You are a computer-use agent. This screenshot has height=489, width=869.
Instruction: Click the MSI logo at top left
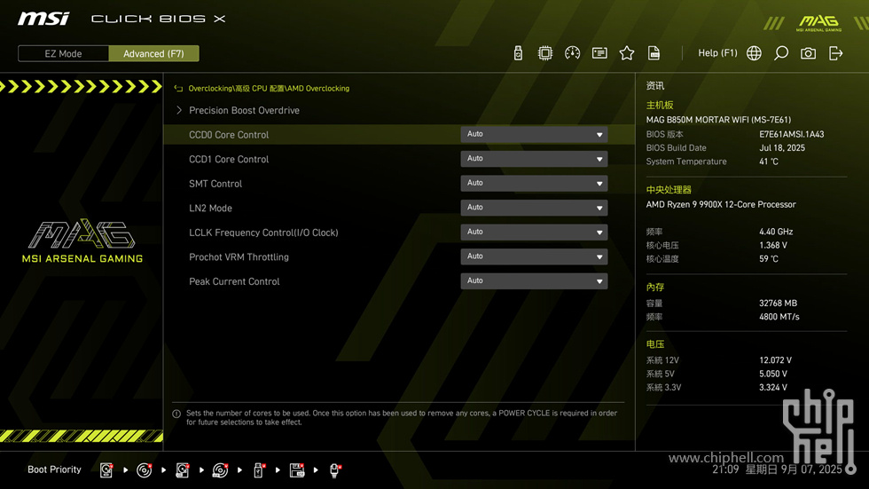43,19
